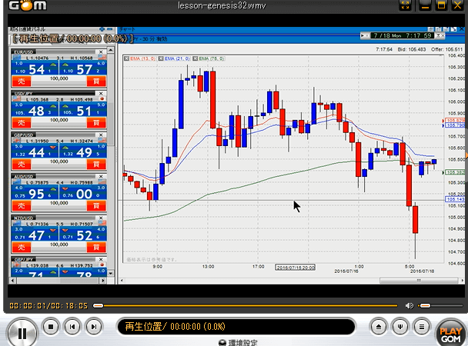Click the PLAY GOM logo button
The height and width of the screenshot is (346, 468).
pos(450,331)
